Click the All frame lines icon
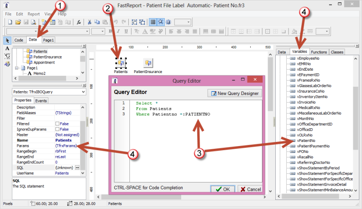 (268, 31)
